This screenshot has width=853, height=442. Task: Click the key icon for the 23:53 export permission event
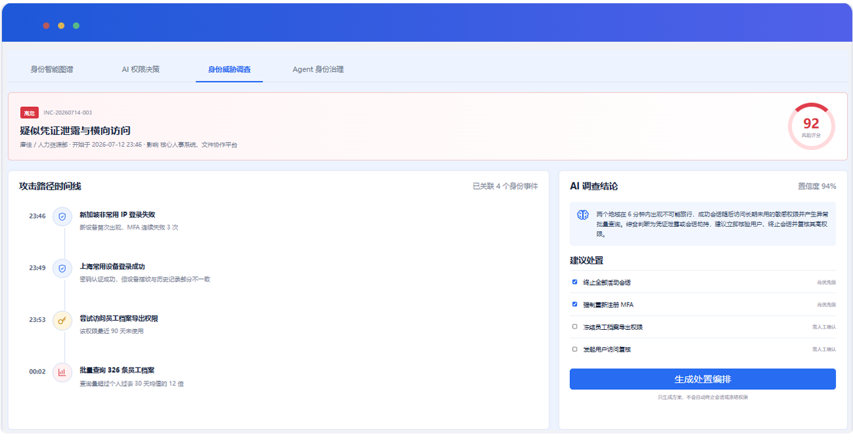tap(62, 321)
